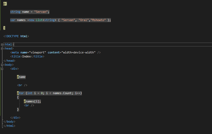This screenshot has width=212, height=134.
Task: Click the @name Razor expression
Action: (21, 77)
